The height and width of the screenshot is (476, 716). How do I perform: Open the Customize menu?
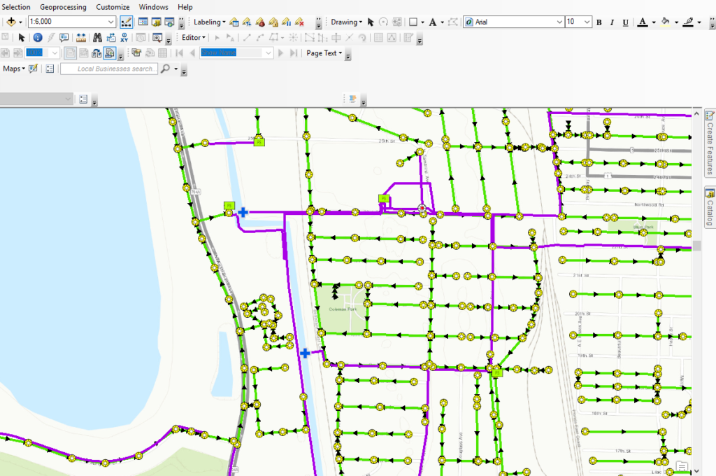[x=113, y=7]
